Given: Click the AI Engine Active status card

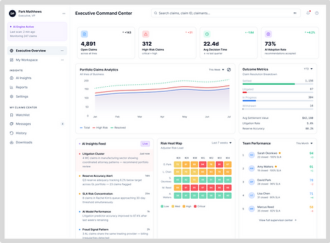Looking at the screenshot, I should 37,32.
